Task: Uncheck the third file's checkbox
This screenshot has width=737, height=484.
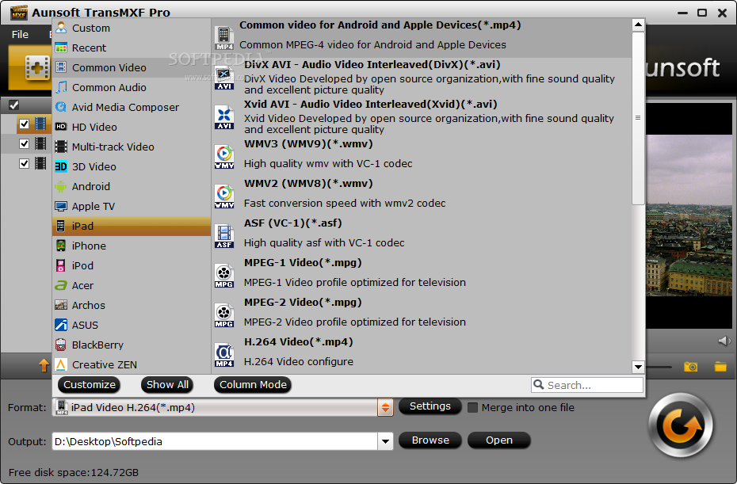Action: [24, 163]
